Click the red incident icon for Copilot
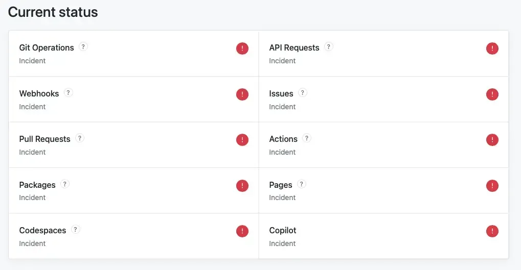The width and height of the screenshot is (521, 270). tap(492, 231)
